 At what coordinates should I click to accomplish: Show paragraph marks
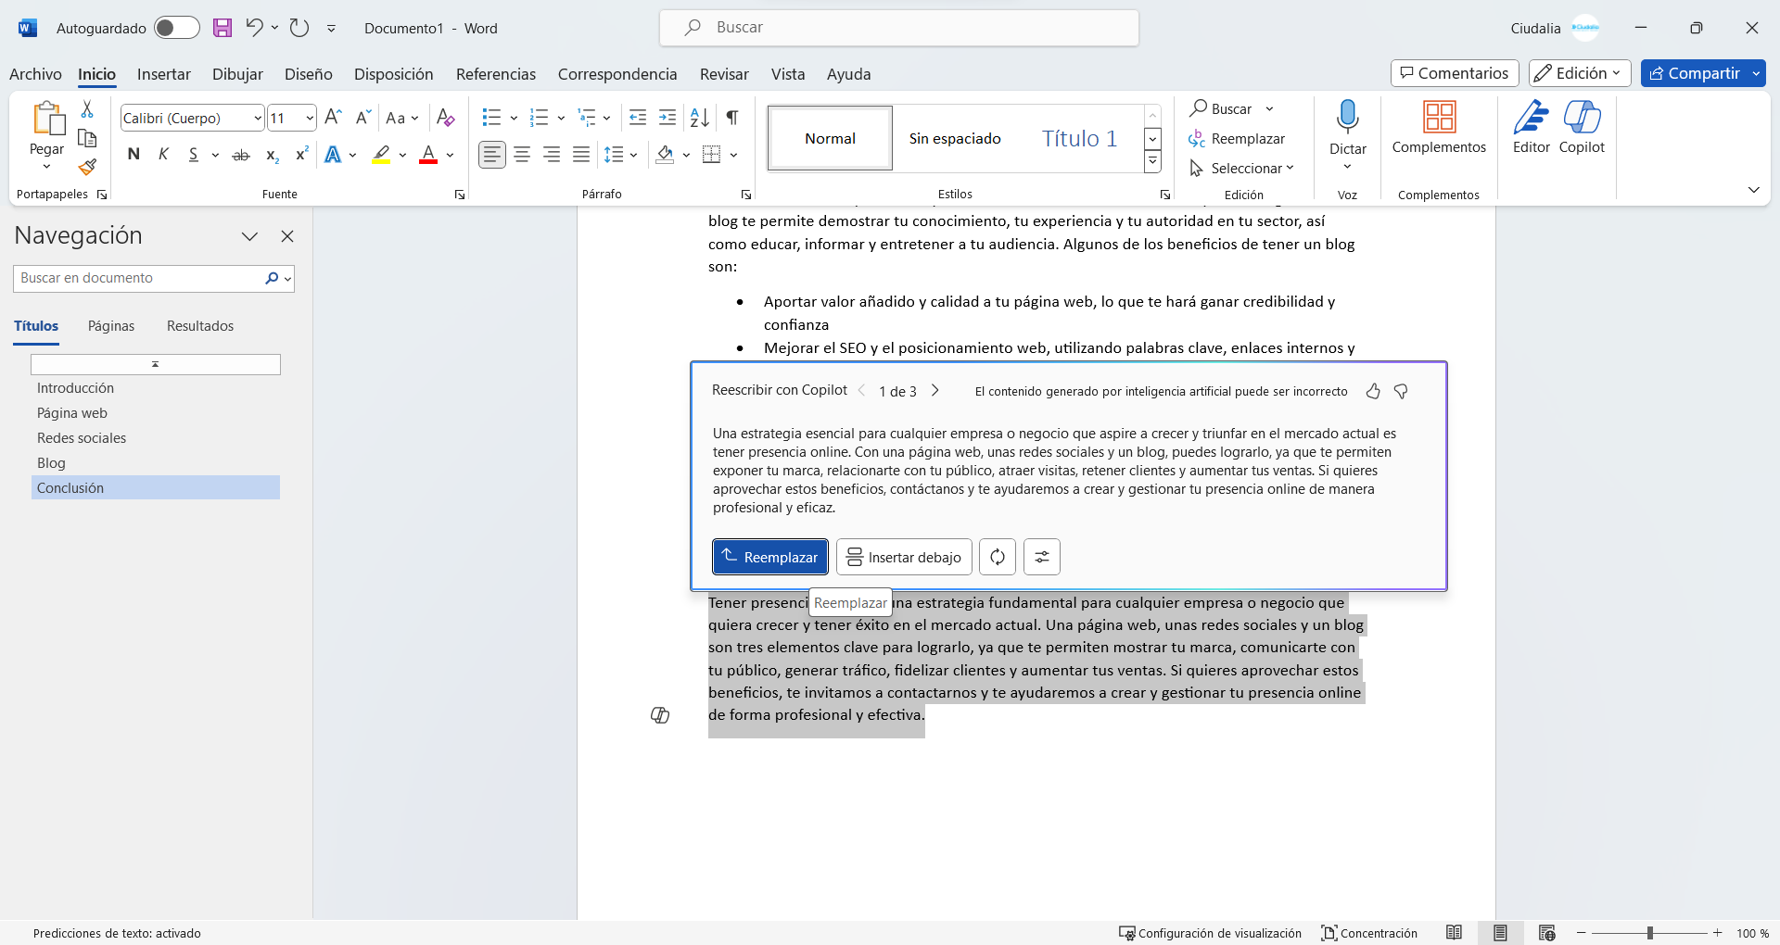[x=731, y=118]
